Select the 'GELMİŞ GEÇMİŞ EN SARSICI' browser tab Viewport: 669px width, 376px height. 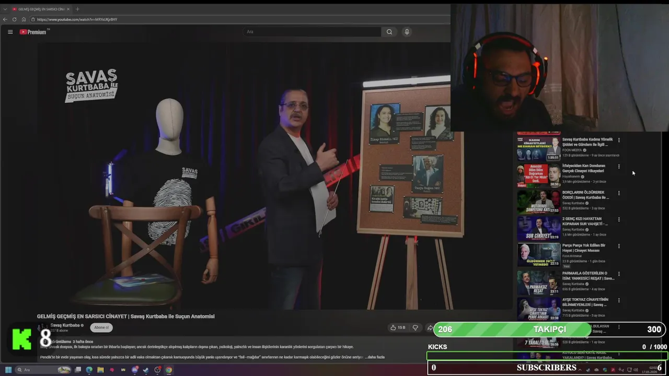coord(41,9)
